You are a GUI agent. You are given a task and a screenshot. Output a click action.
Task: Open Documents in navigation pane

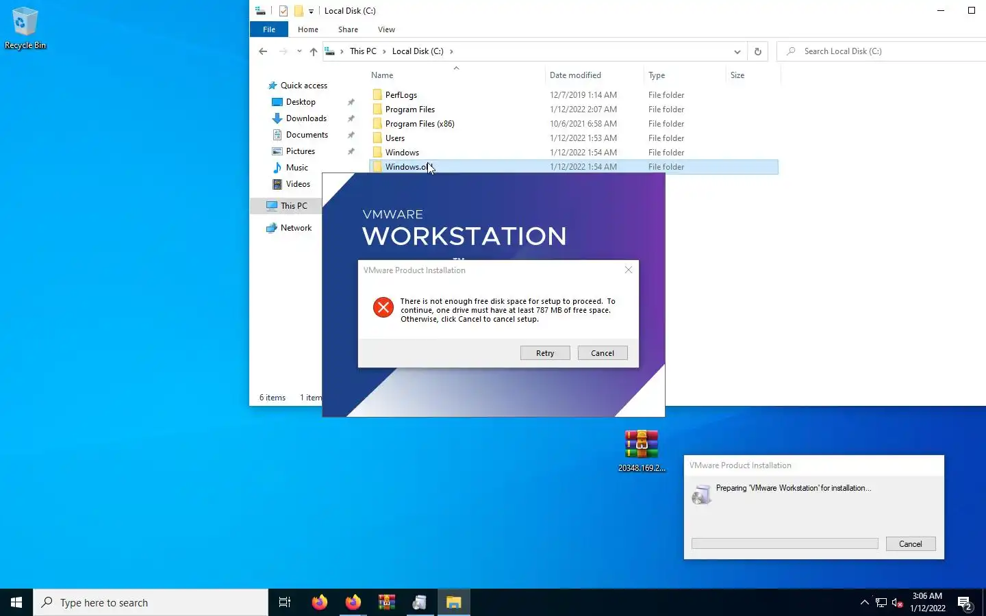(307, 135)
